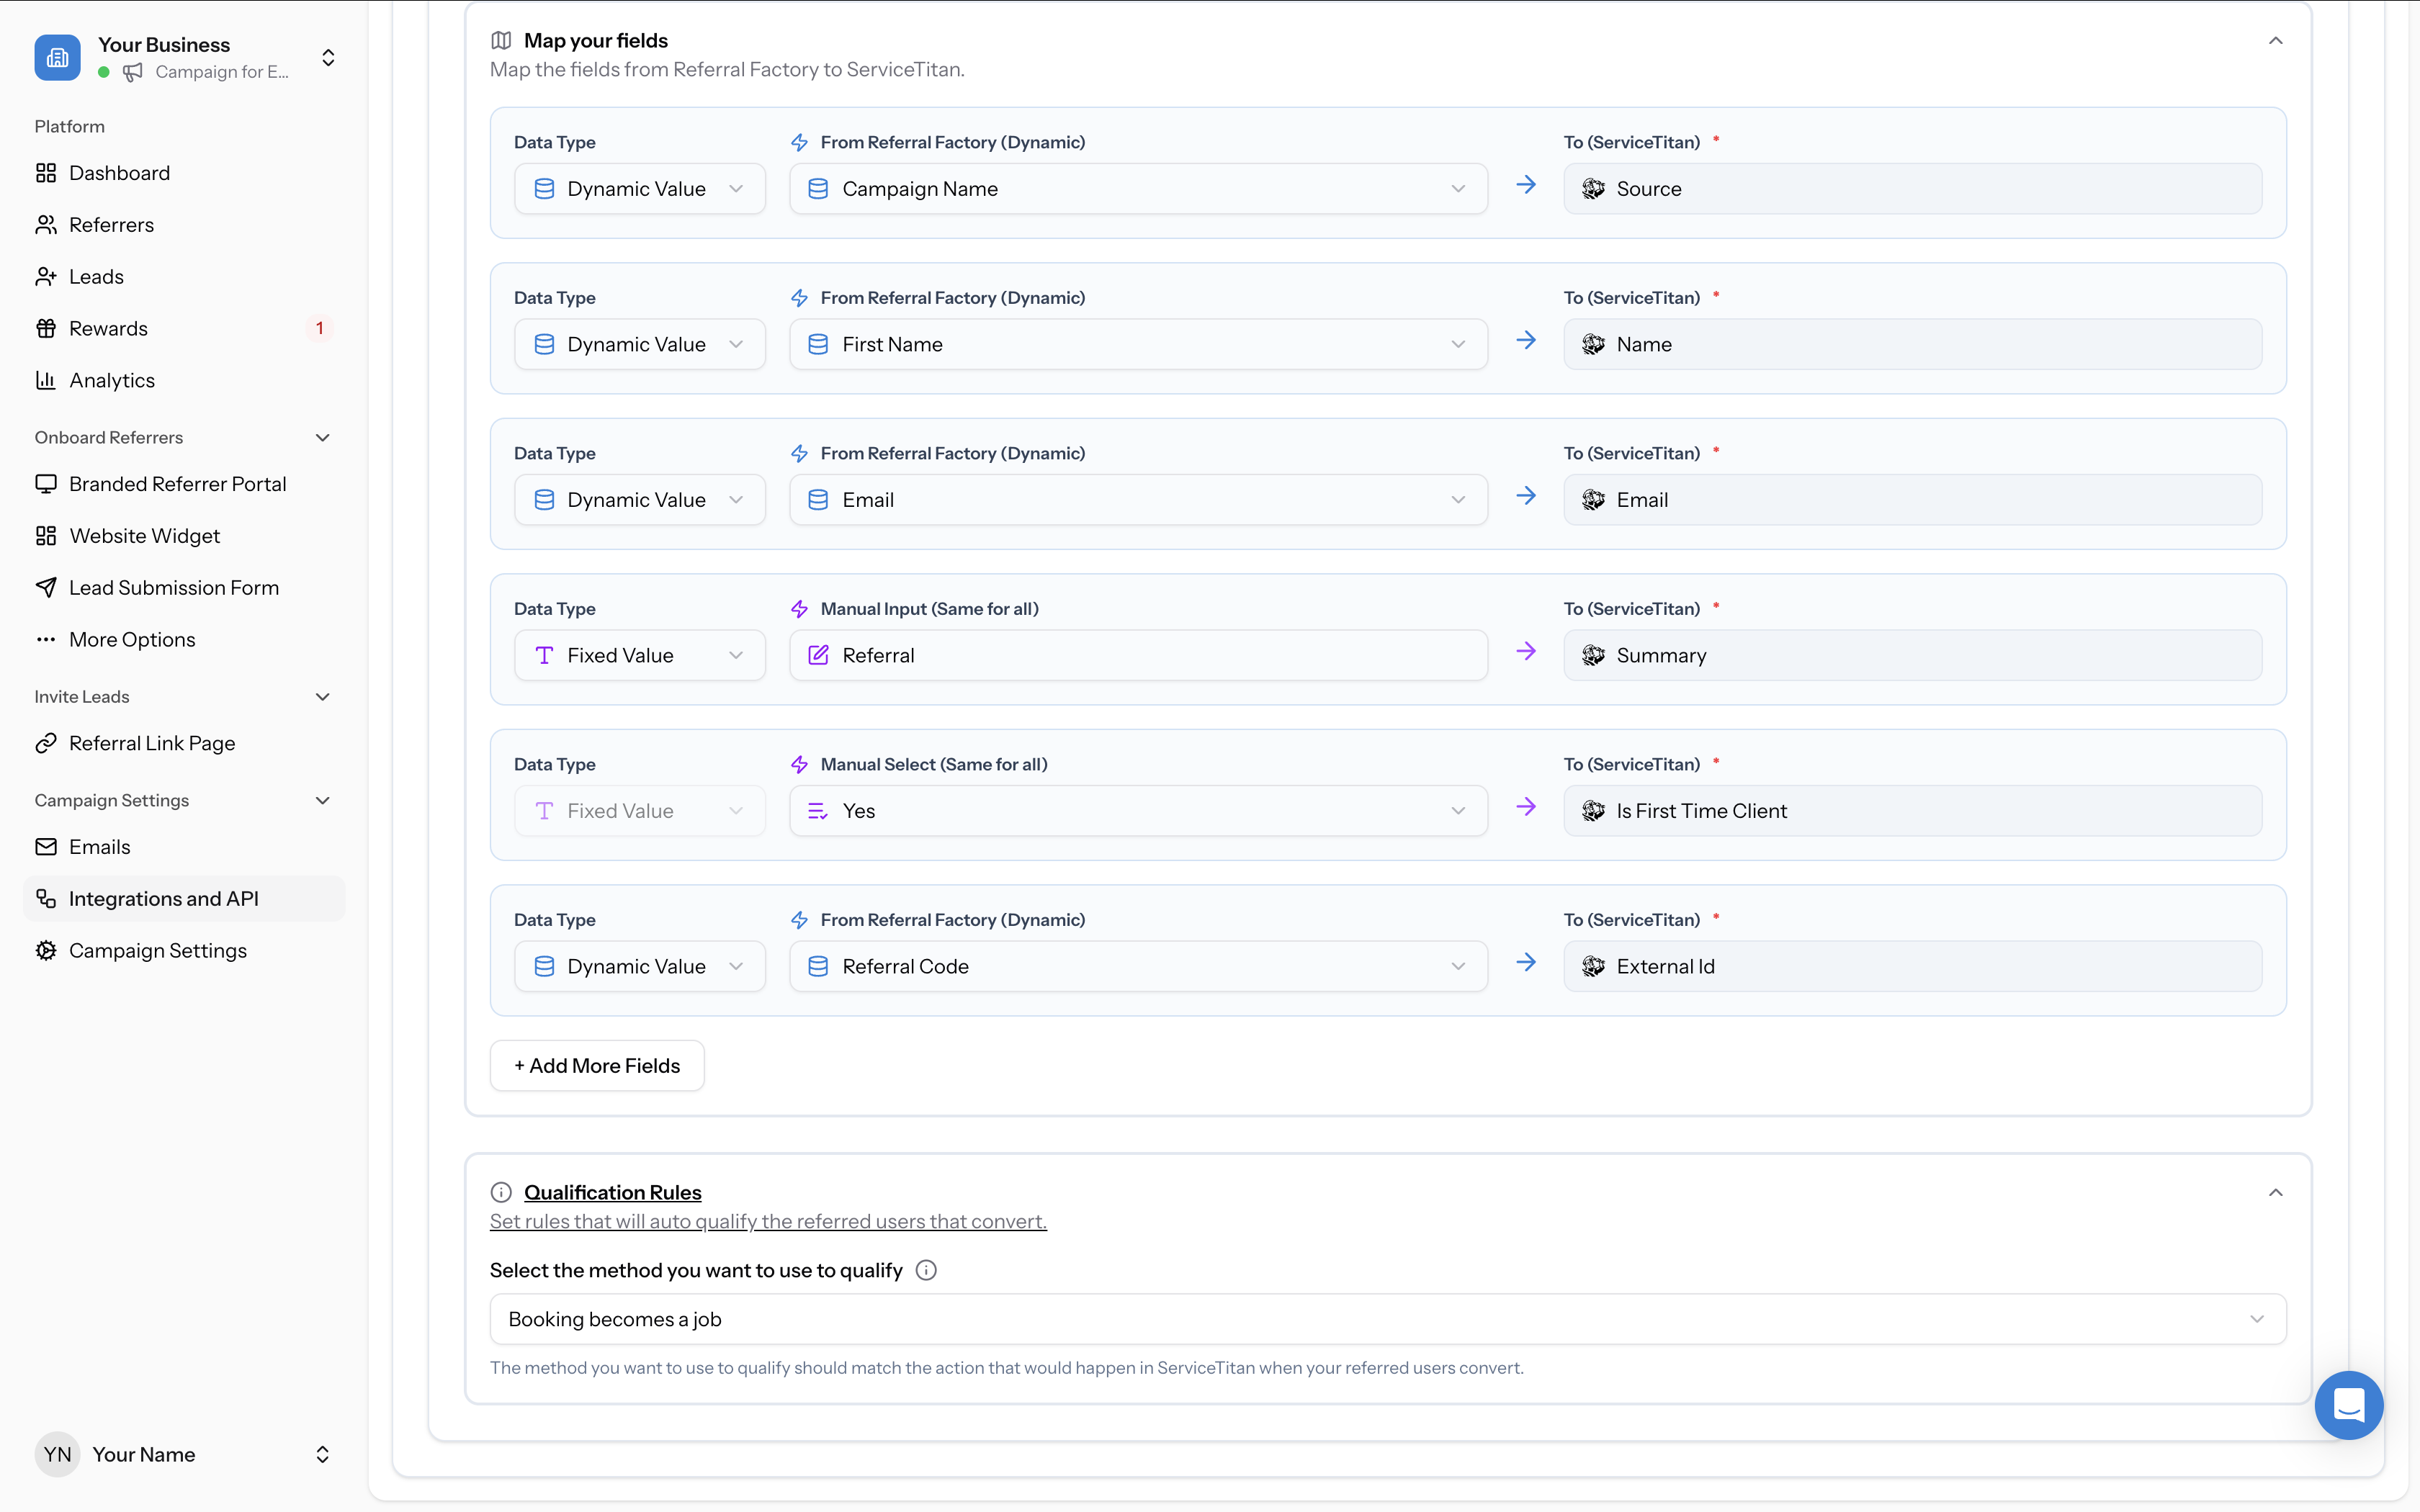This screenshot has width=2420, height=1512.
Task: Select Leads in the sidebar menu
Action: tap(96, 276)
